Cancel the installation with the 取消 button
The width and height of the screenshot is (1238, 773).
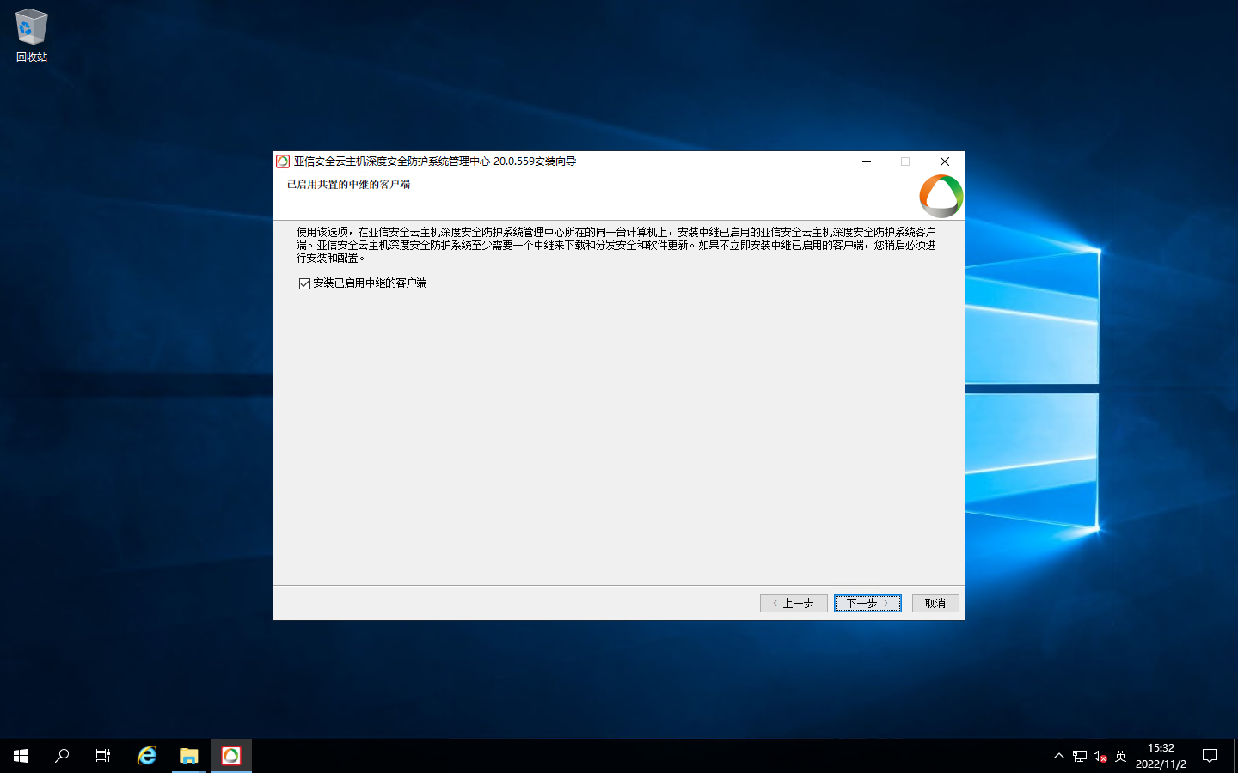pos(935,603)
